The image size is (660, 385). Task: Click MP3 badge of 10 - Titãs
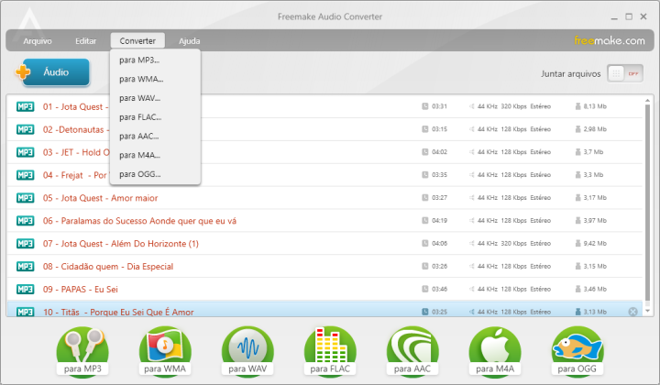pyautogui.click(x=26, y=312)
